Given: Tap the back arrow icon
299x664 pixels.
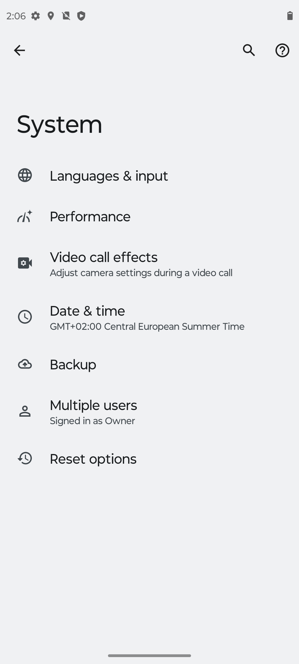Looking at the screenshot, I should coord(19,50).
